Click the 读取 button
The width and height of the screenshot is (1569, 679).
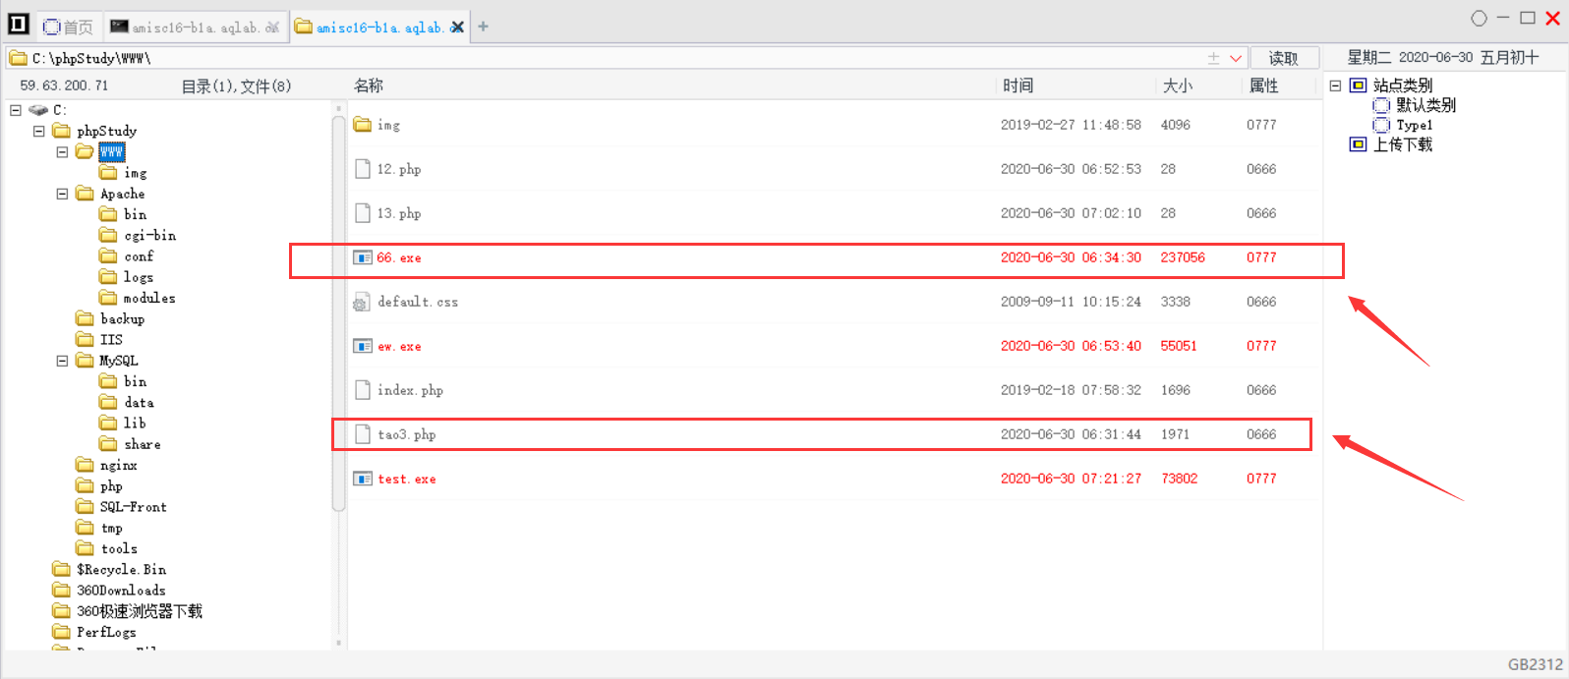tap(1284, 58)
